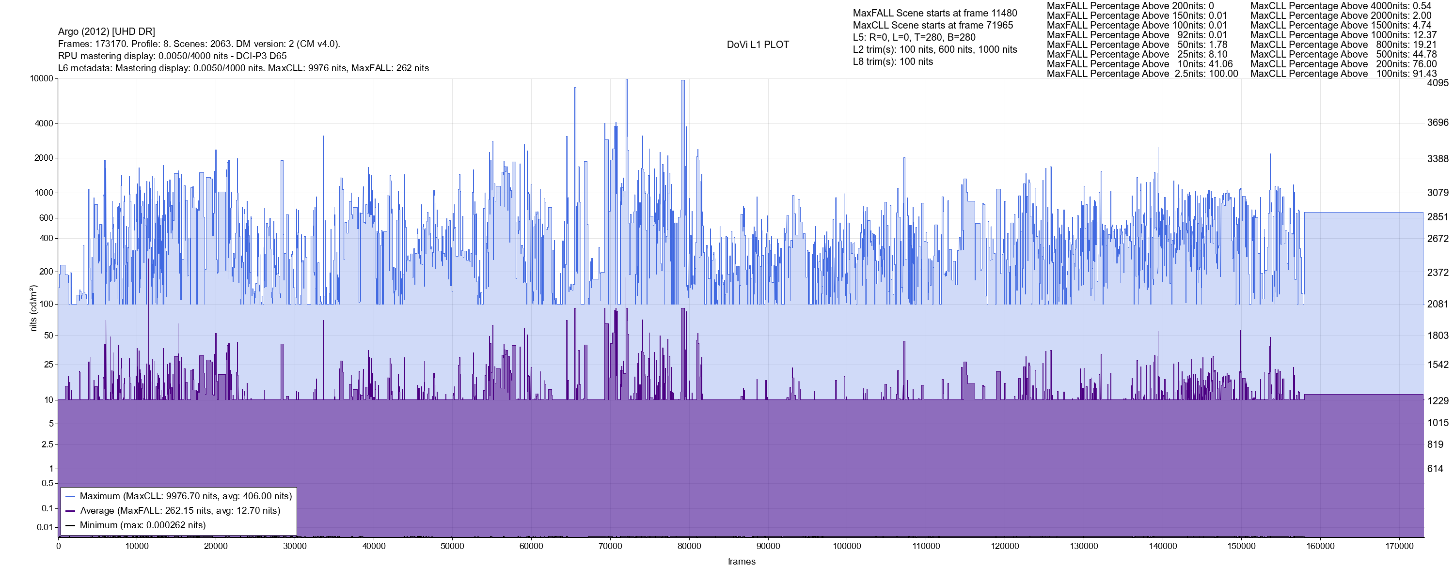Click the 170000 frame tick label

[x=1399, y=546]
